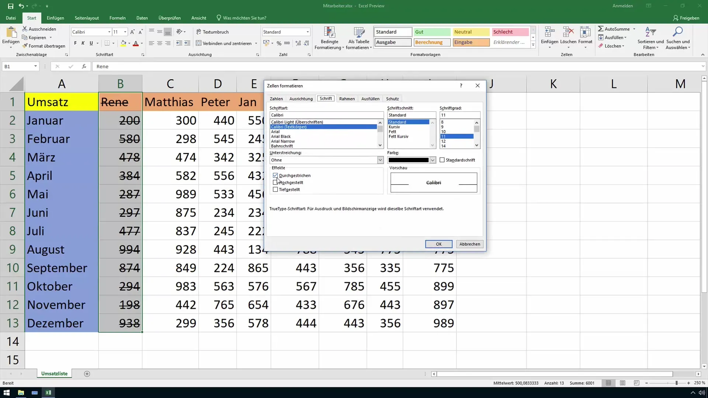Open the Unterstreichung dropdown
708x398 pixels.
point(380,160)
